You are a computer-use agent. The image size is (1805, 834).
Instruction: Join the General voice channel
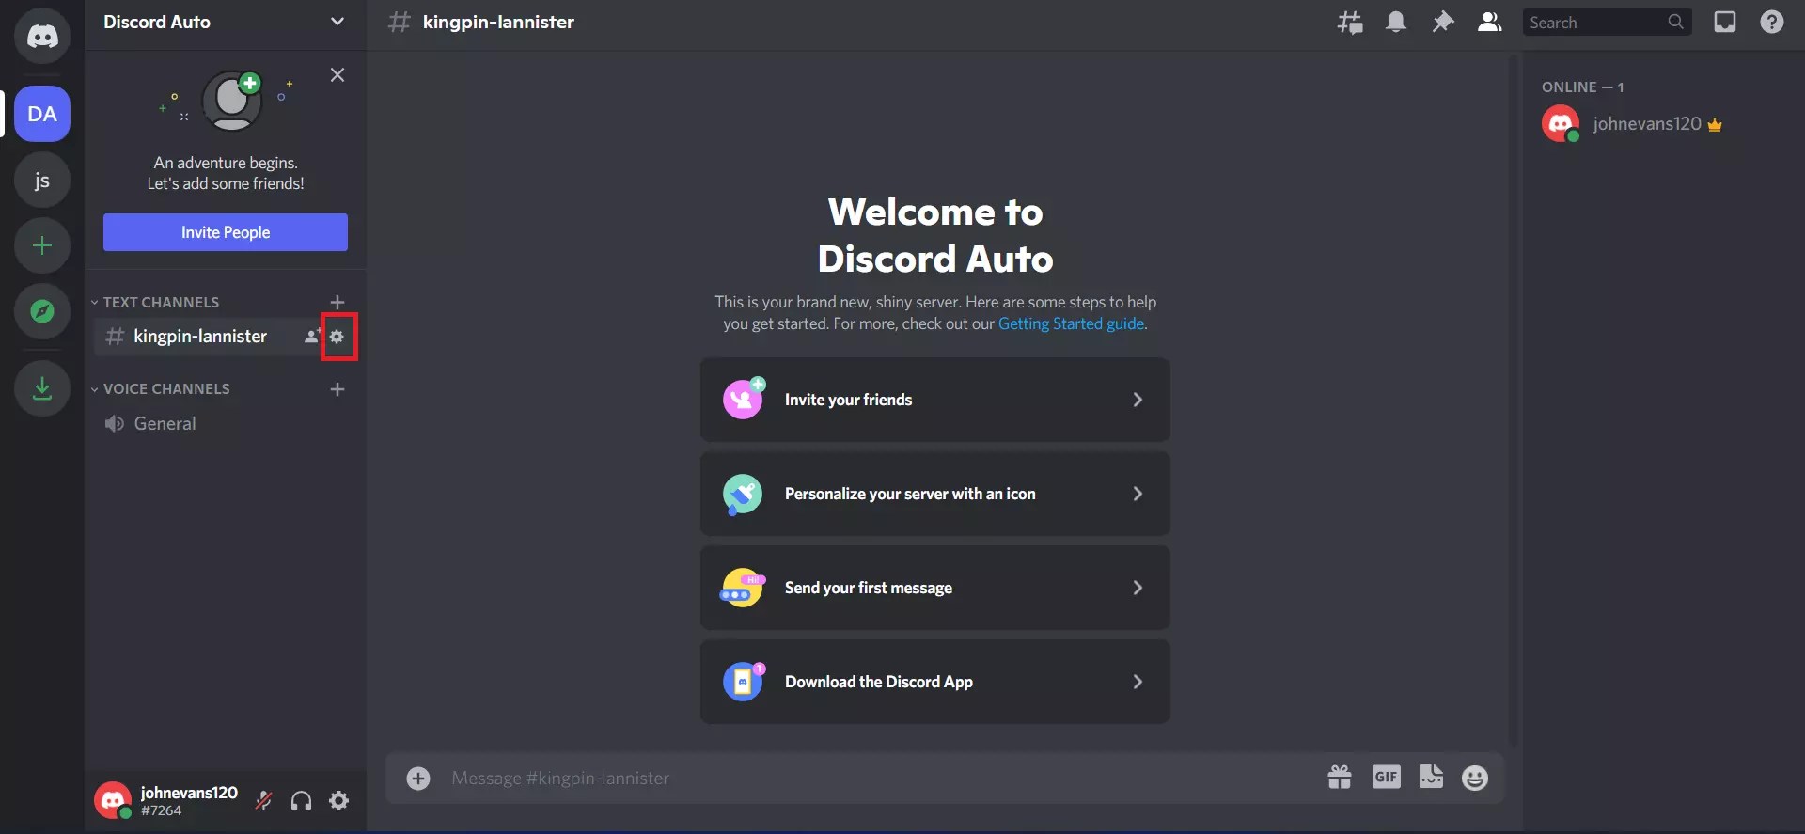226,423
